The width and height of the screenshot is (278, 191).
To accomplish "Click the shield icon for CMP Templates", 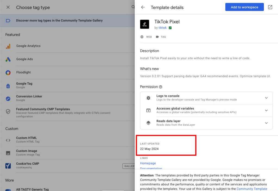I will 8,111.
